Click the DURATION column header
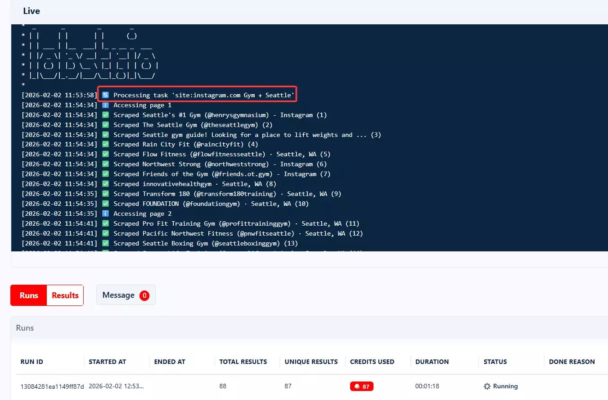 coord(432,362)
